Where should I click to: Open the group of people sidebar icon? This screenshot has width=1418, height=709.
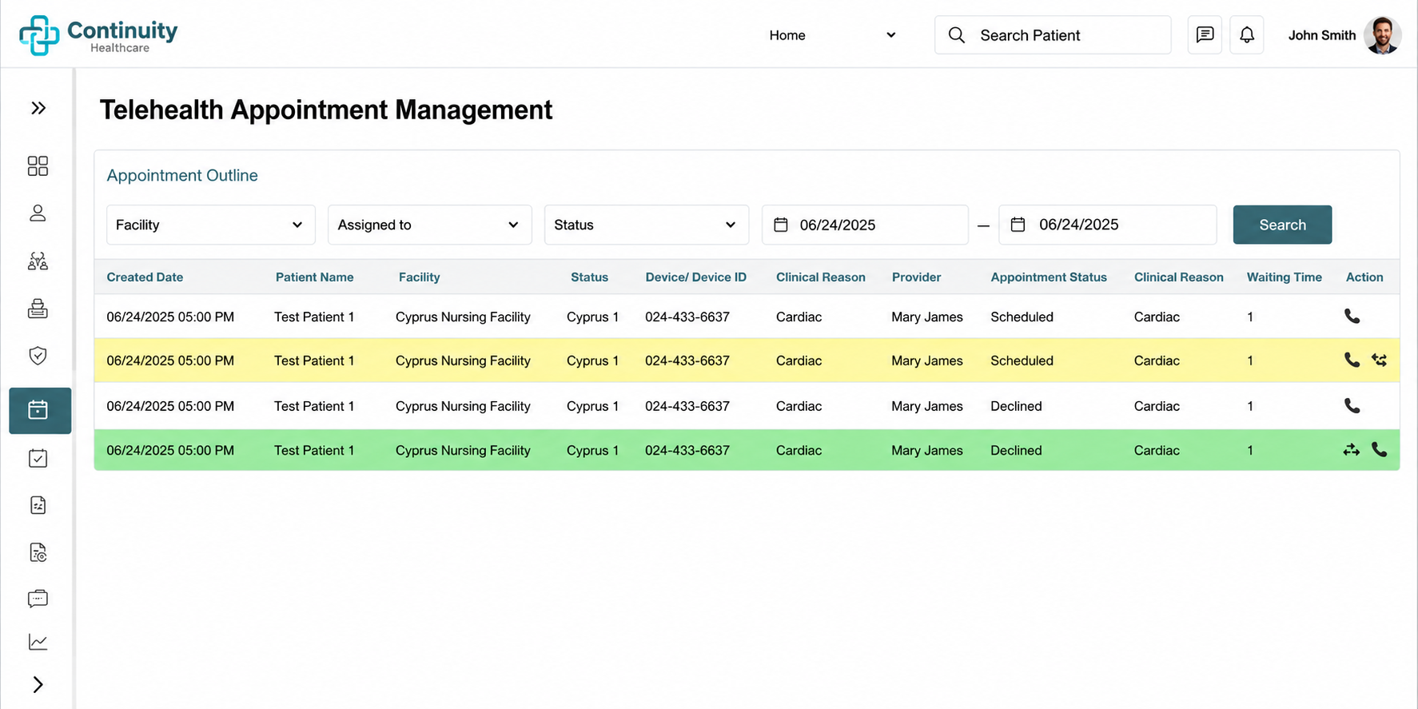point(38,261)
